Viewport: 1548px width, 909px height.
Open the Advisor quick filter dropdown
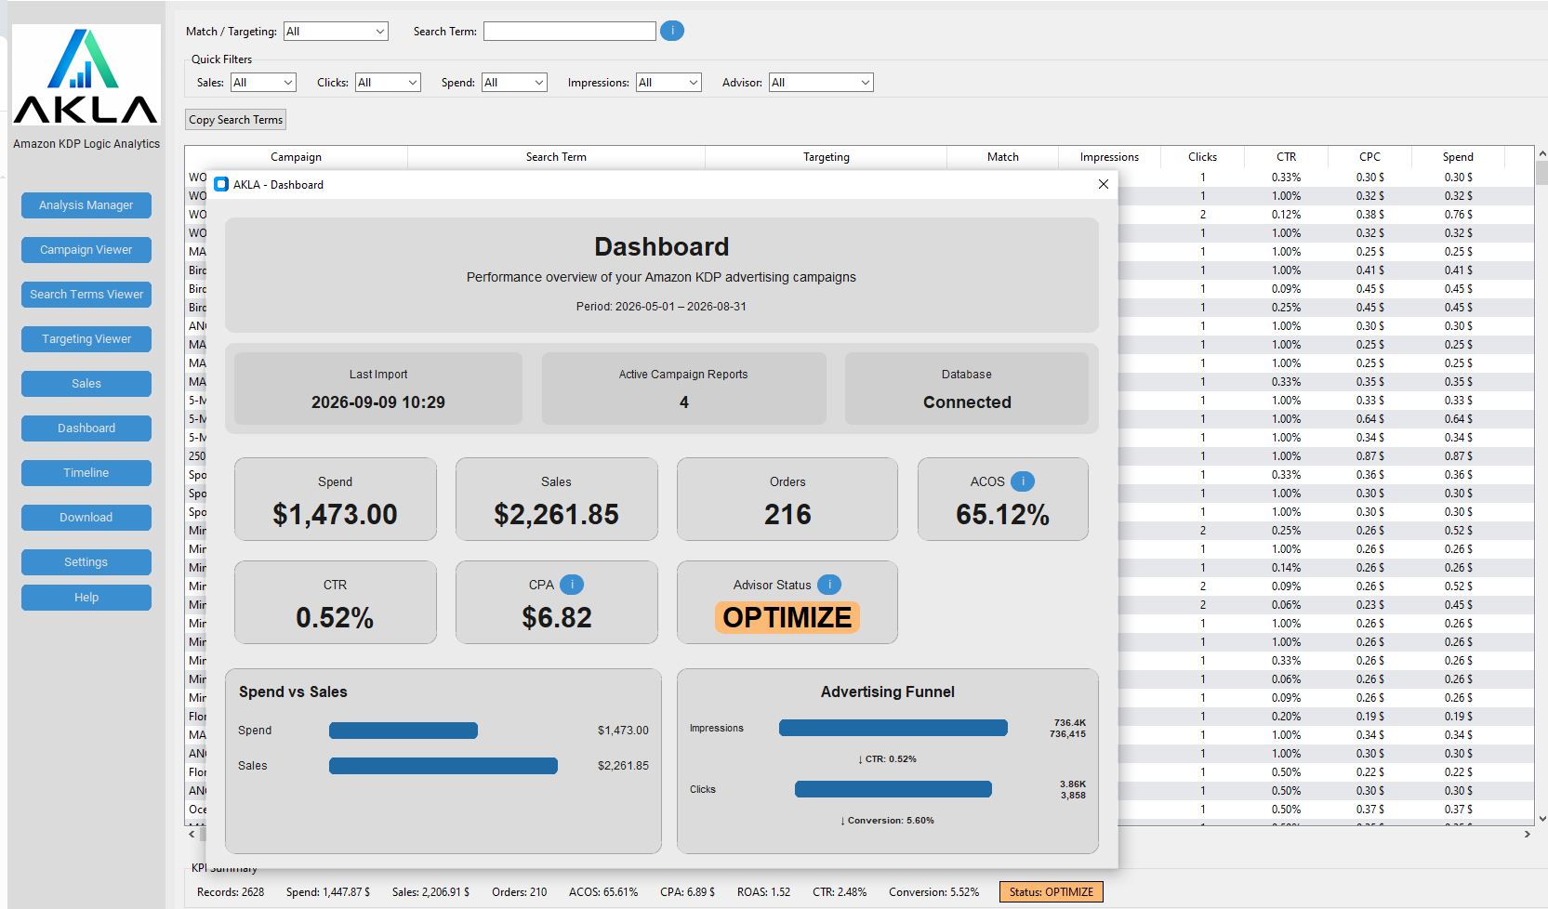tap(821, 82)
